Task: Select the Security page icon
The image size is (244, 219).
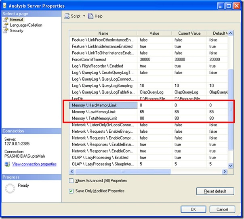Action: coord(5,31)
